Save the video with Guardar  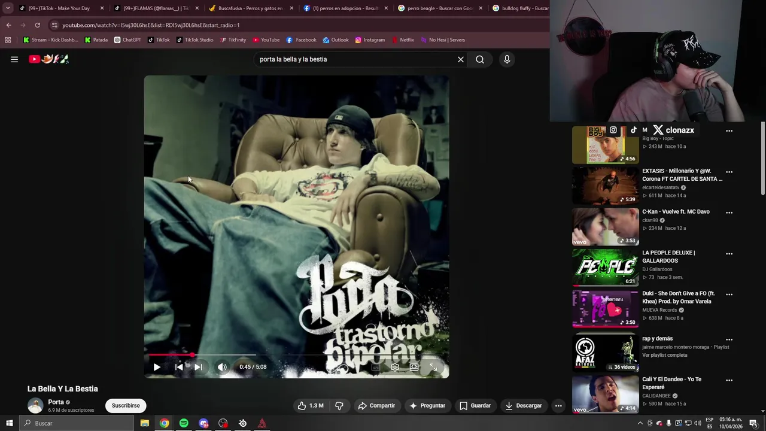(475, 405)
